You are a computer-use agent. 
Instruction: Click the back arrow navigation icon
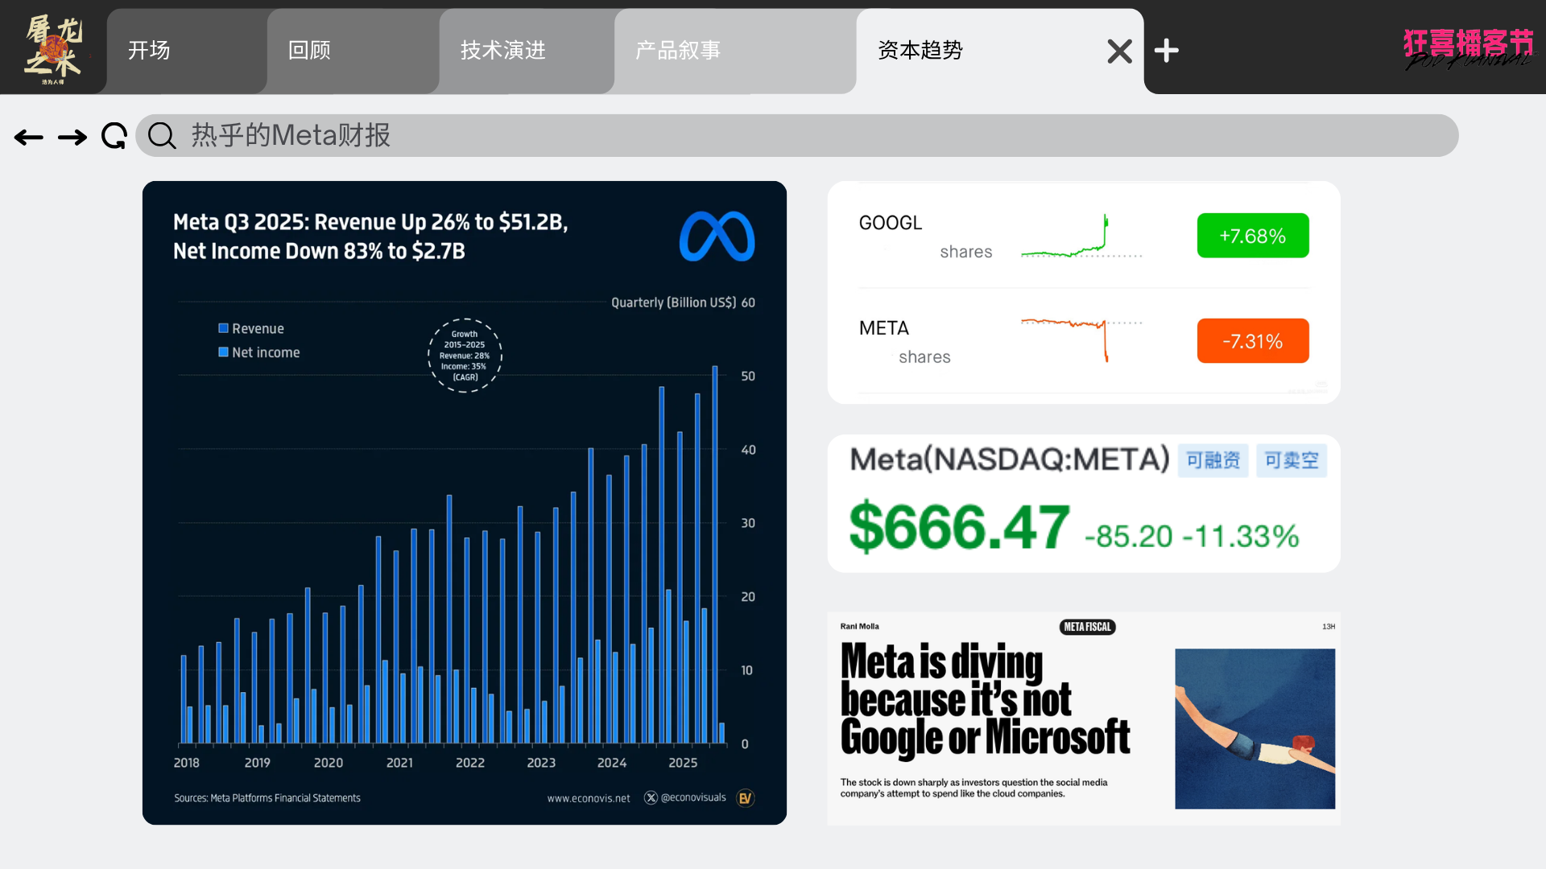click(29, 138)
